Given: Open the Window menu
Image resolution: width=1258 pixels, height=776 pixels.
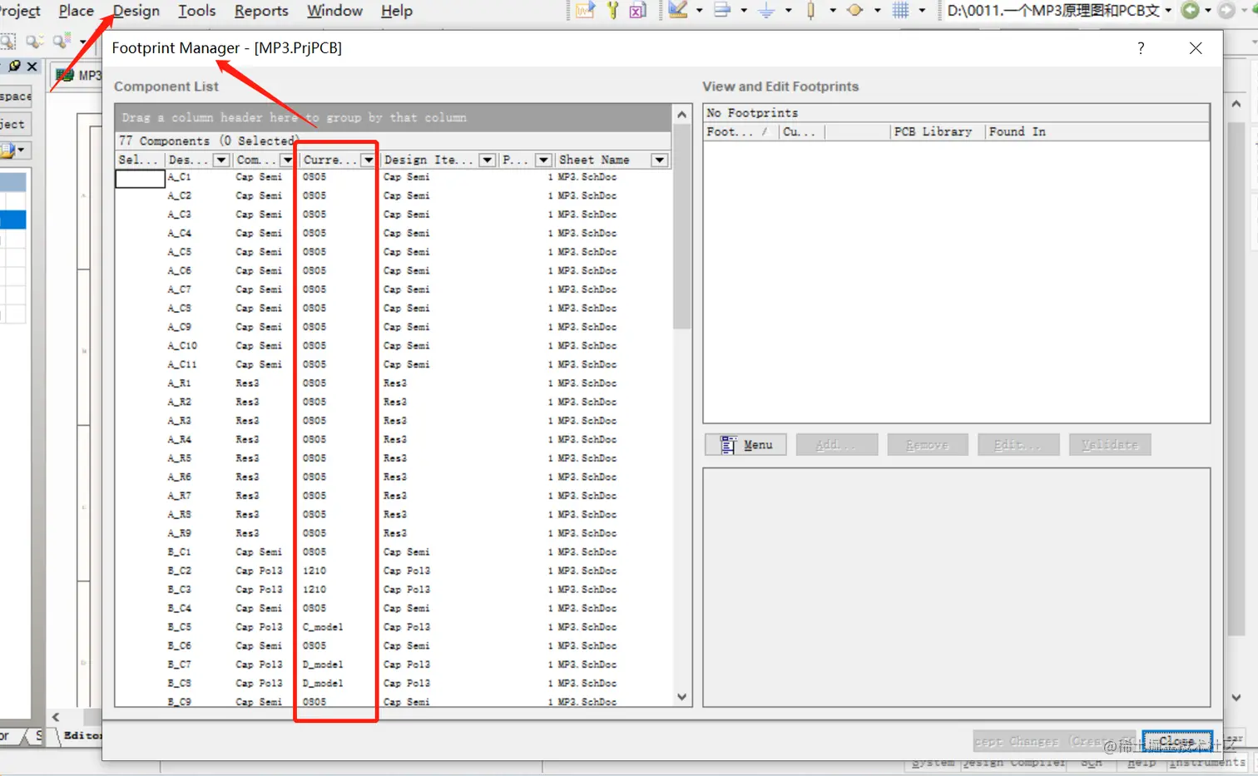Looking at the screenshot, I should pos(334,11).
